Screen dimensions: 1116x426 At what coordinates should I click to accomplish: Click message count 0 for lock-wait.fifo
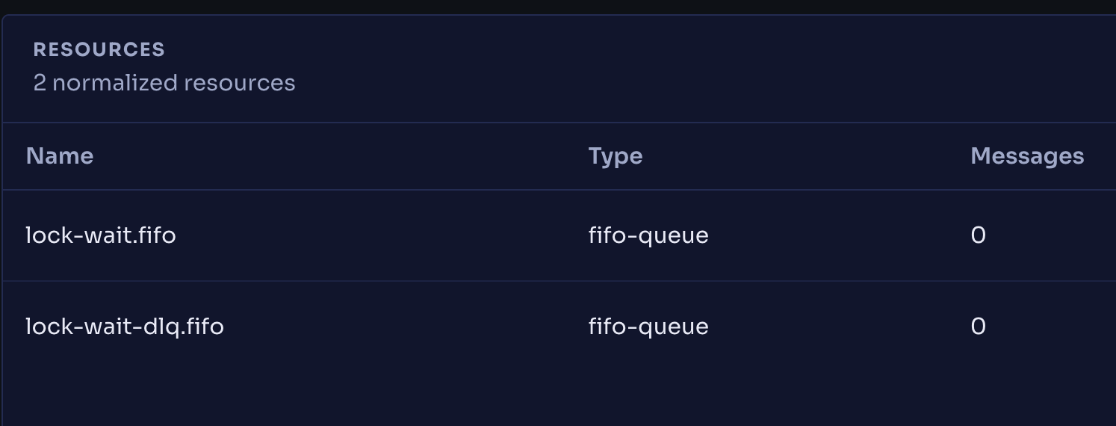978,235
